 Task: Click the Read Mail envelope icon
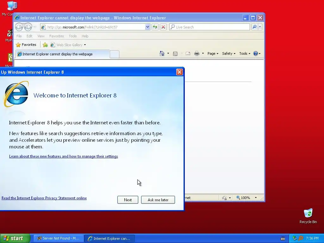tap(188, 53)
